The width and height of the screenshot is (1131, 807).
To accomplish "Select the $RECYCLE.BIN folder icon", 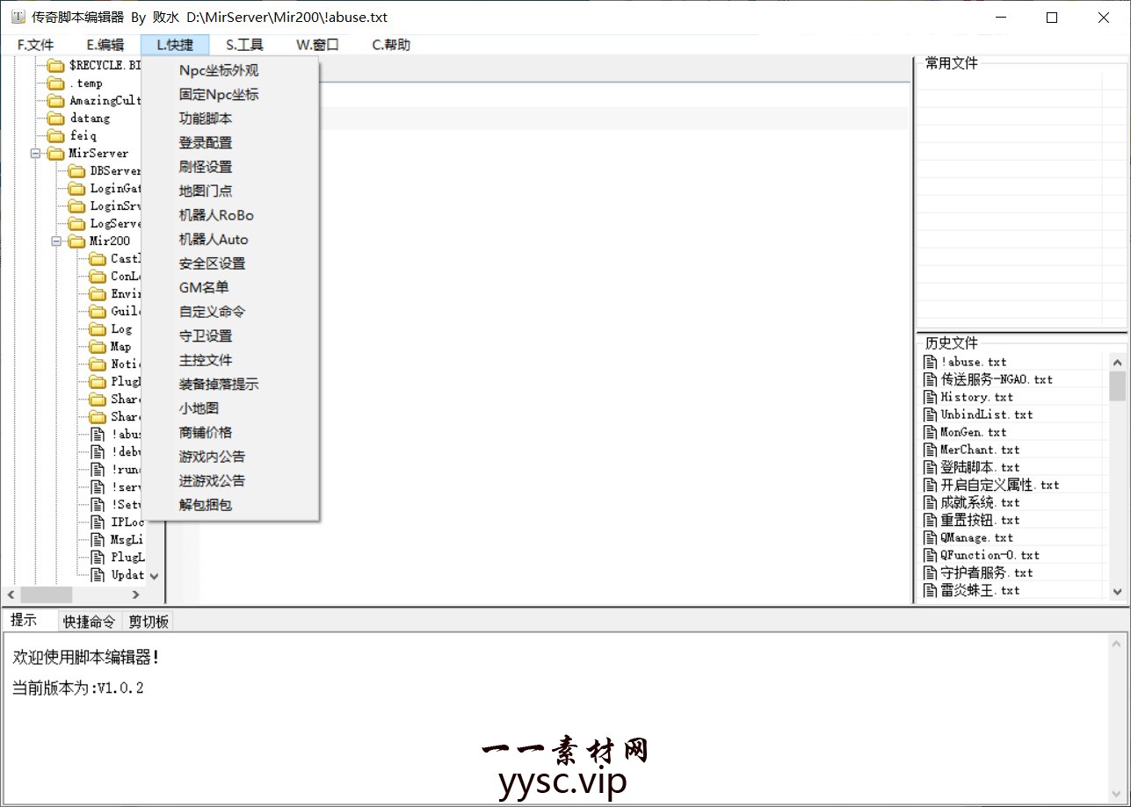I will pos(56,66).
